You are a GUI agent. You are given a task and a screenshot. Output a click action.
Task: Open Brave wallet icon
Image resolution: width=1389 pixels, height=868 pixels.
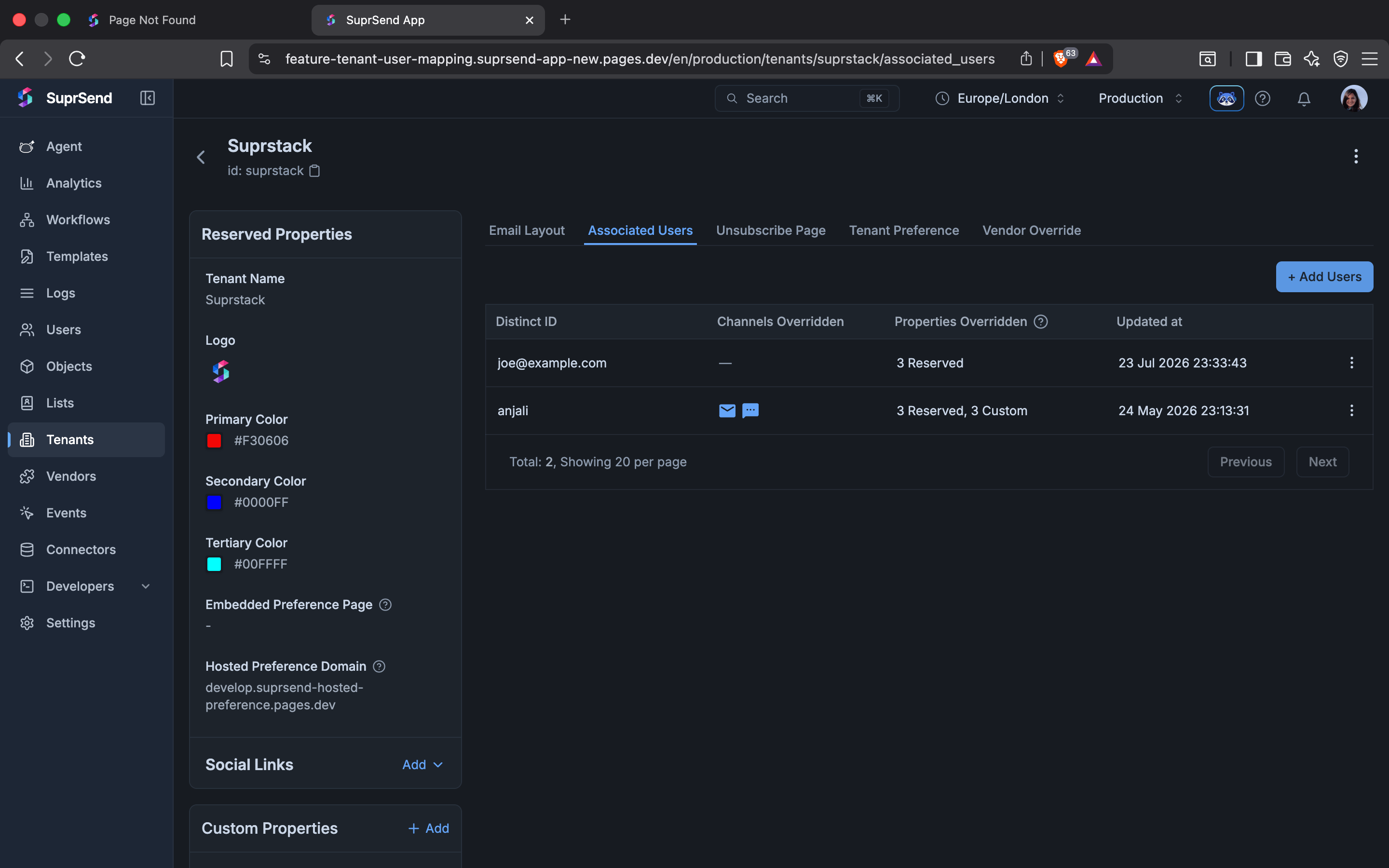point(1283,58)
